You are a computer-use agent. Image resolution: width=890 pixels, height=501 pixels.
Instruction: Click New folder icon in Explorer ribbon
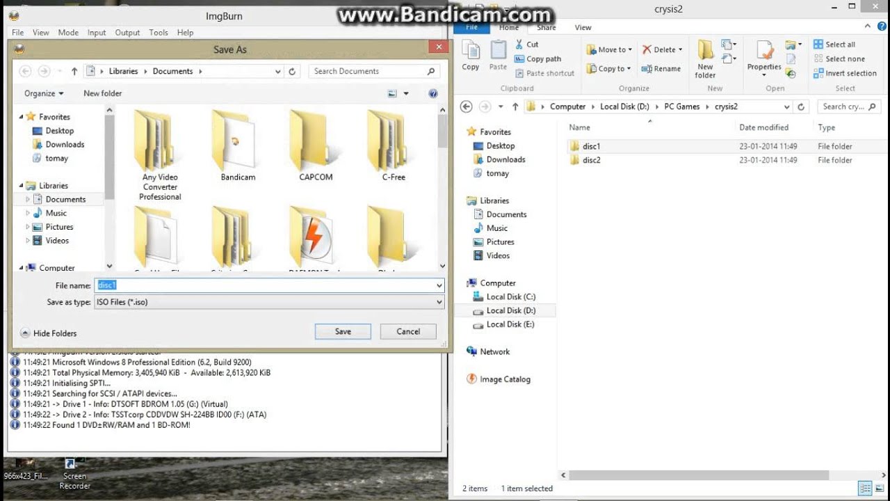coord(705,59)
